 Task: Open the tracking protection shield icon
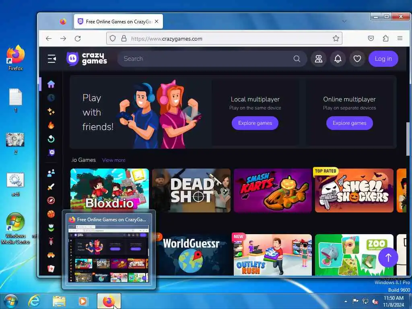(113, 38)
